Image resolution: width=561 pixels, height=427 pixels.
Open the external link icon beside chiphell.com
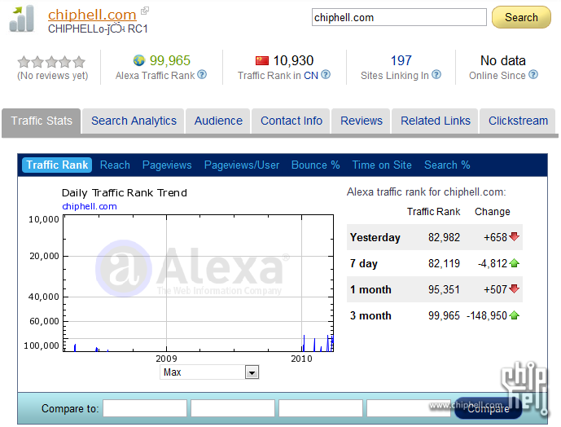click(145, 11)
